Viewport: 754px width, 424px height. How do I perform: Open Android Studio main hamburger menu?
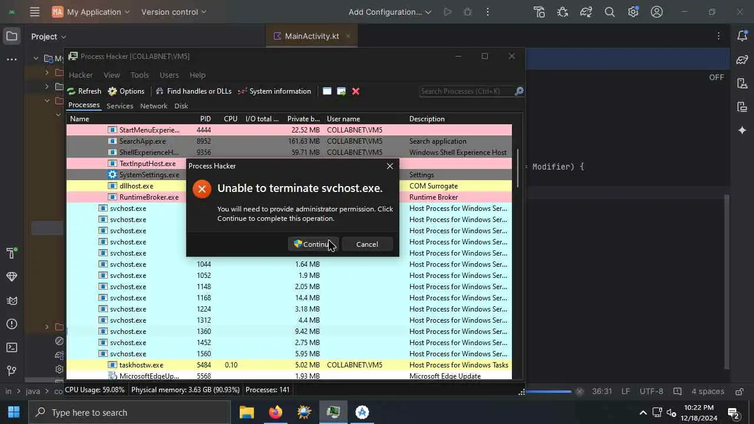click(35, 12)
